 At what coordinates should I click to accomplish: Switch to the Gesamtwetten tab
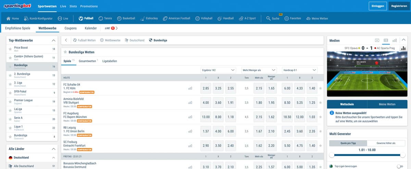click(x=88, y=61)
